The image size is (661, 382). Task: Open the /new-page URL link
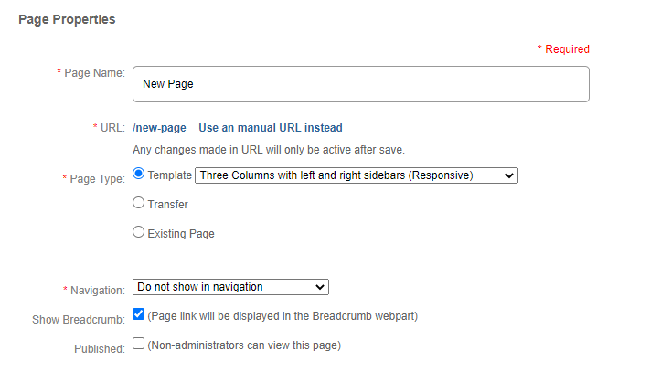[x=159, y=128]
